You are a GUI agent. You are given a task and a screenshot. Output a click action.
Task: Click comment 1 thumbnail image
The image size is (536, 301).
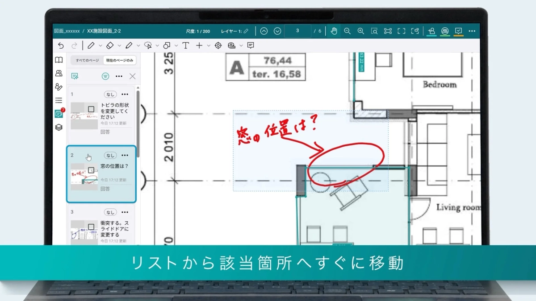(84, 115)
